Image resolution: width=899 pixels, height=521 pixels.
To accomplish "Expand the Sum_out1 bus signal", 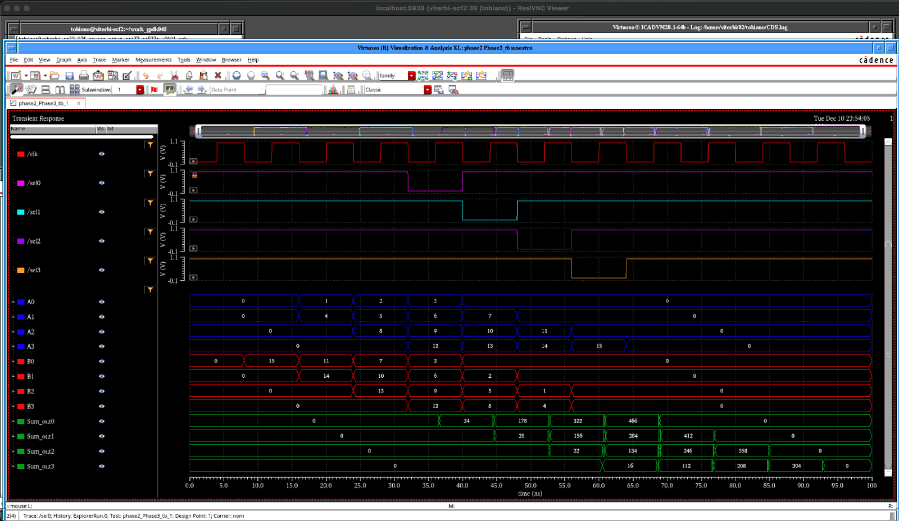I will [13, 437].
